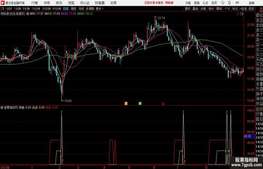
Task: Switch to the 1分钟 period tab
Action: [17, 9]
